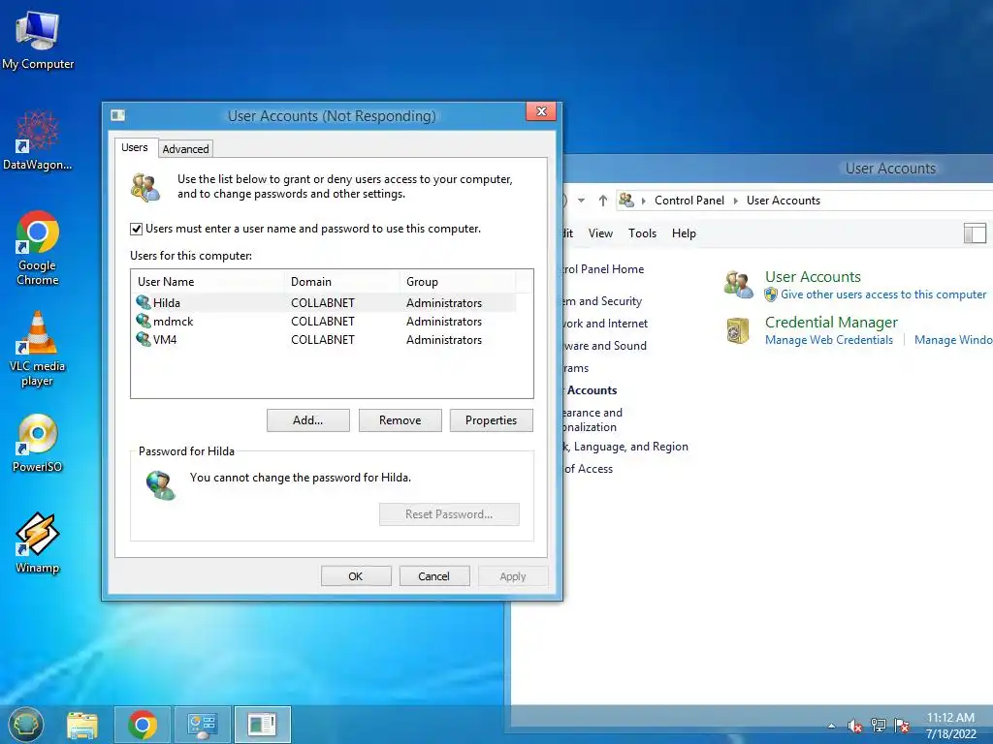The height and width of the screenshot is (744, 993).
Task: Click Control Panel in the address breadcrumb
Action: click(689, 200)
